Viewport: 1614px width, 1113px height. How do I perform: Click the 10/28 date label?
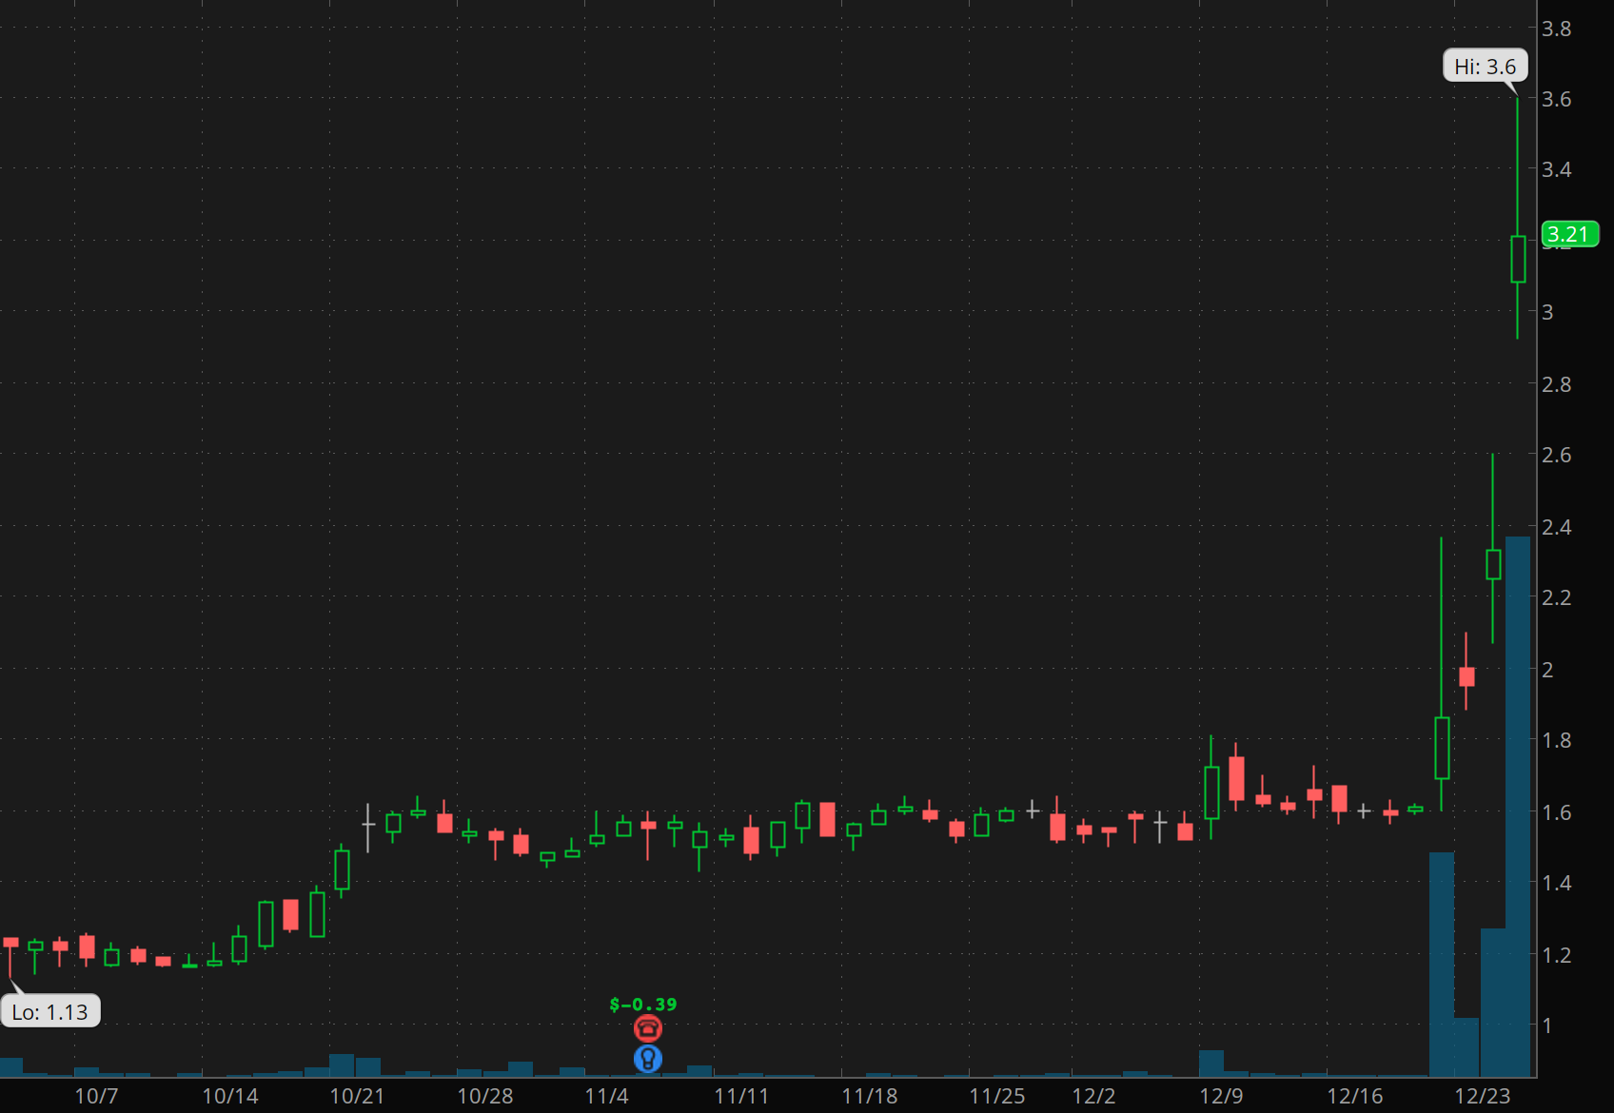[x=485, y=1096]
